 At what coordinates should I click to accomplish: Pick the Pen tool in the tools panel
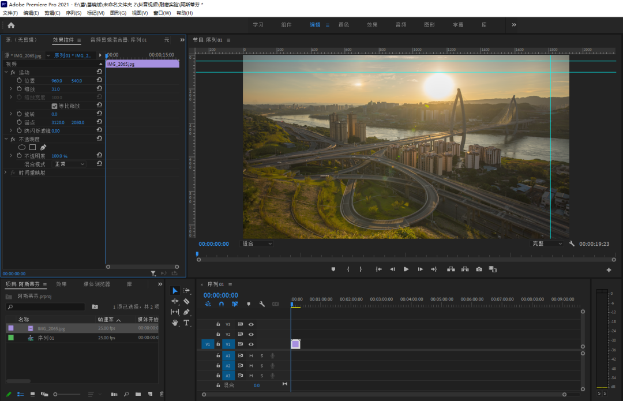[186, 312]
